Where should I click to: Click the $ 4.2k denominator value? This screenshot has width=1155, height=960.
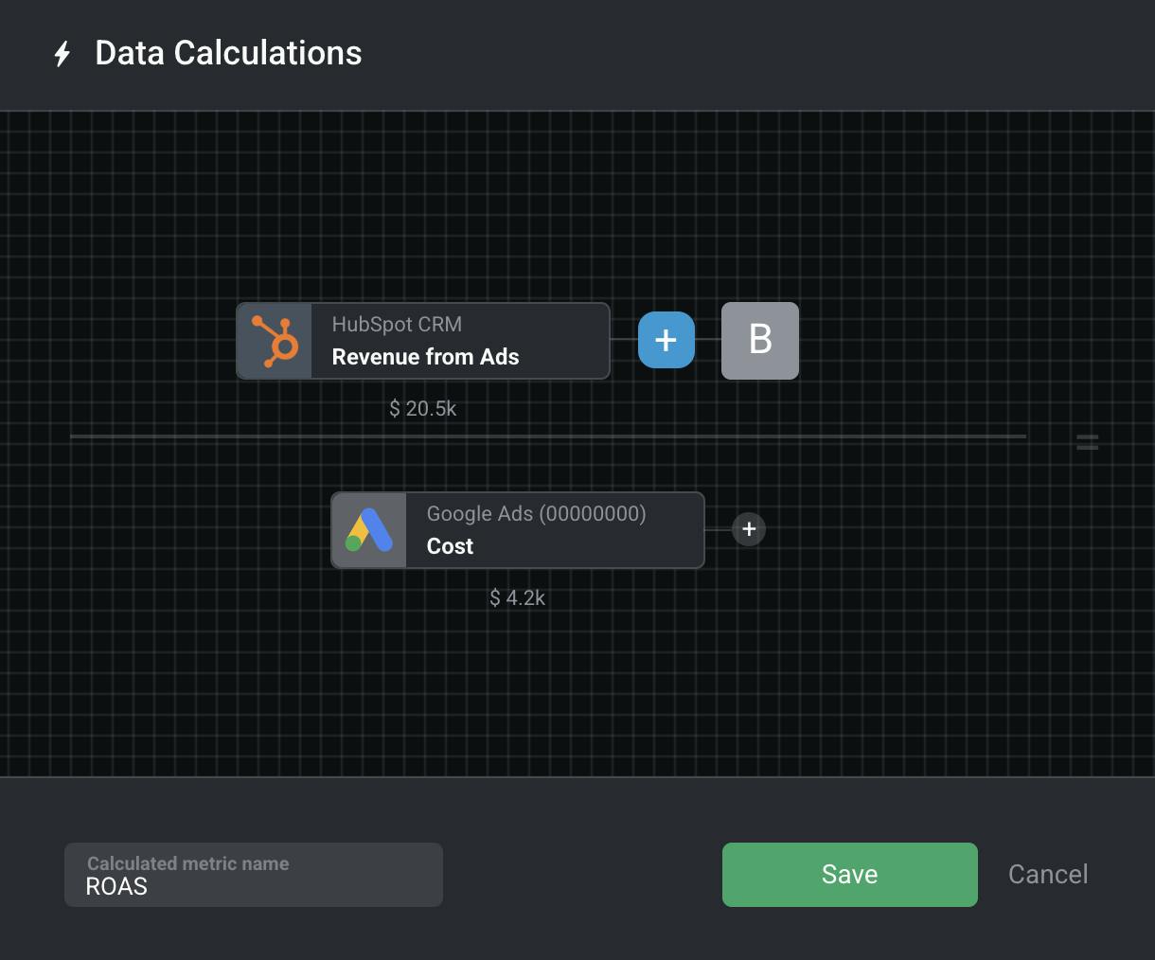click(518, 598)
